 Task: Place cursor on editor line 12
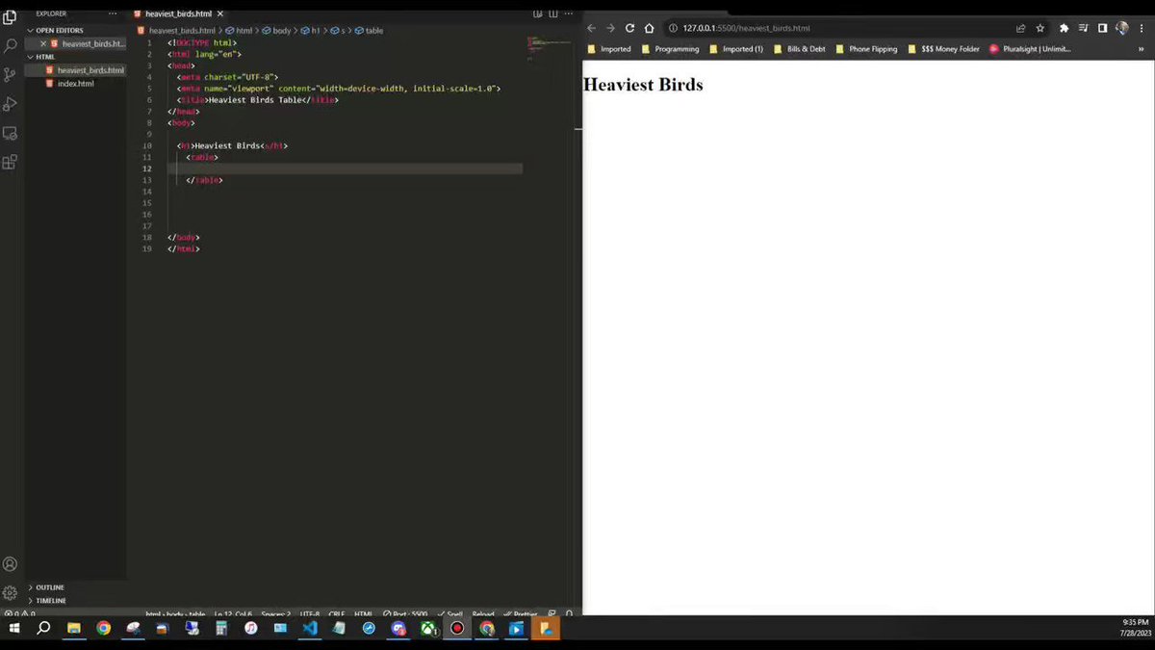pos(346,169)
